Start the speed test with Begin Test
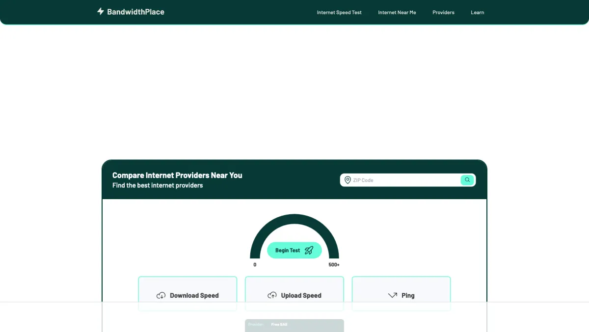The width and height of the screenshot is (589, 332). click(x=294, y=250)
